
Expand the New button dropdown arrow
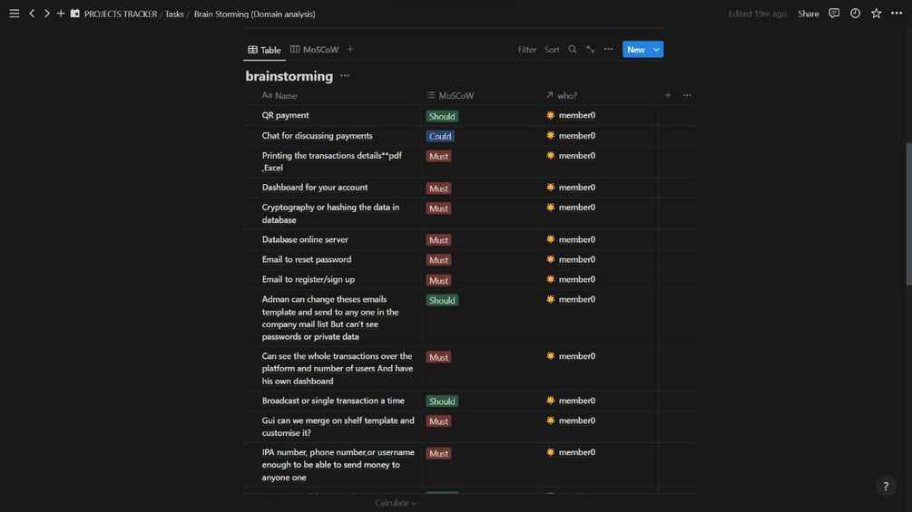point(656,50)
